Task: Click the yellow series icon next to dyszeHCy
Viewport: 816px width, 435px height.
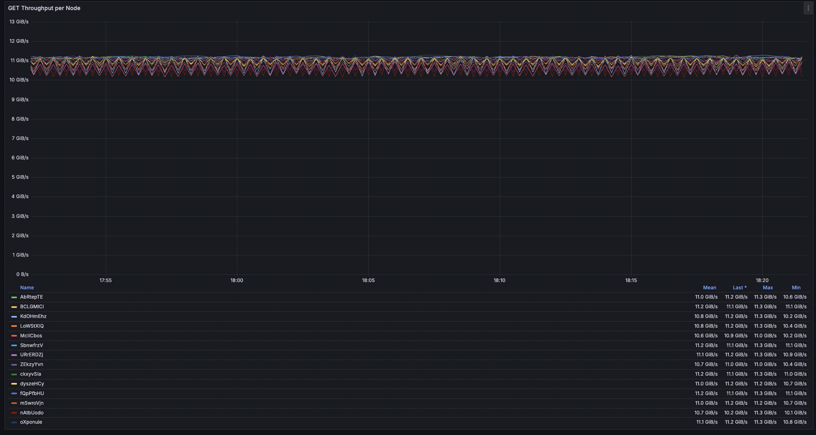Action: [15, 384]
